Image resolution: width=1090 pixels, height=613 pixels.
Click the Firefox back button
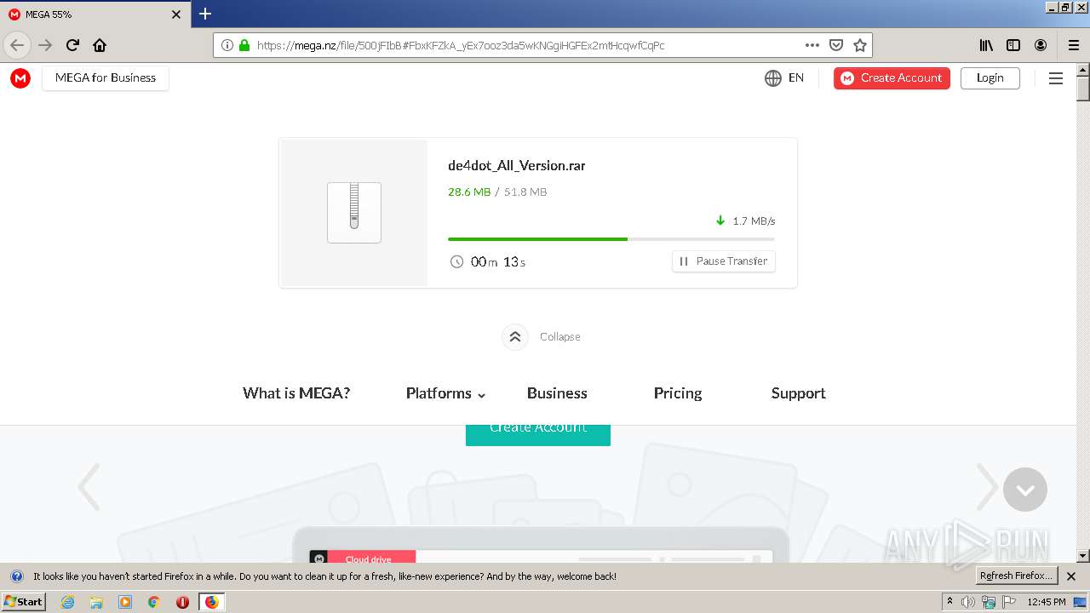pos(17,45)
